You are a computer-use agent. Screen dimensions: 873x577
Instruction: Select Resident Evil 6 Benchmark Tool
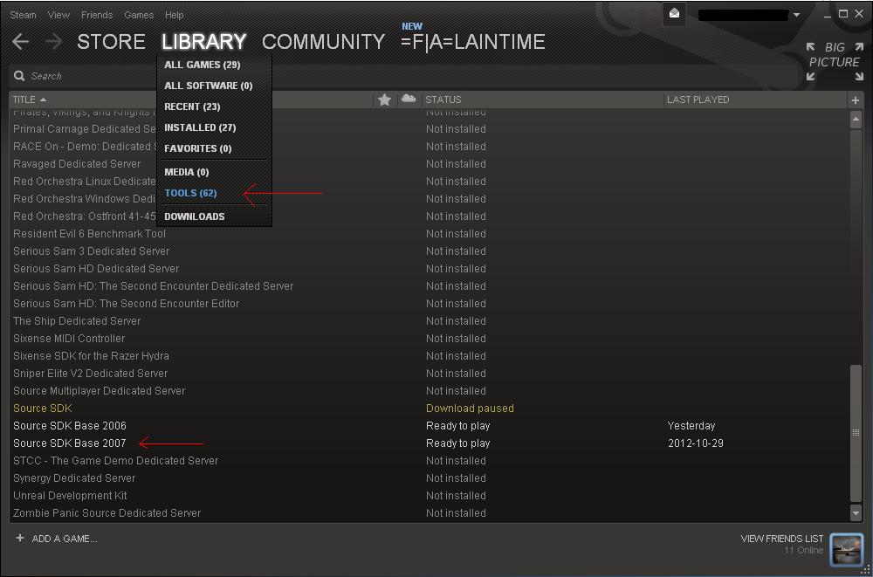[89, 233]
